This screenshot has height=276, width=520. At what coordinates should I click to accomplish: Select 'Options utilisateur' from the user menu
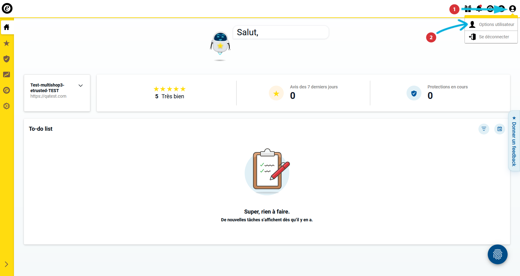(491, 24)
